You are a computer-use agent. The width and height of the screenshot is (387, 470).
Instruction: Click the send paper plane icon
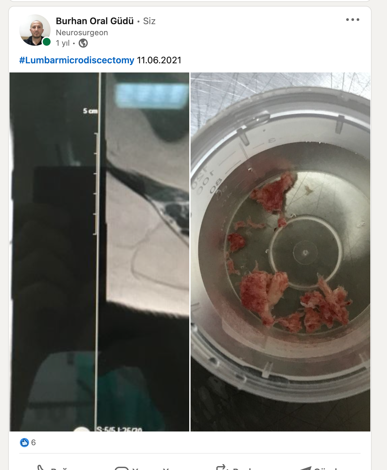[x=306, y=468]
